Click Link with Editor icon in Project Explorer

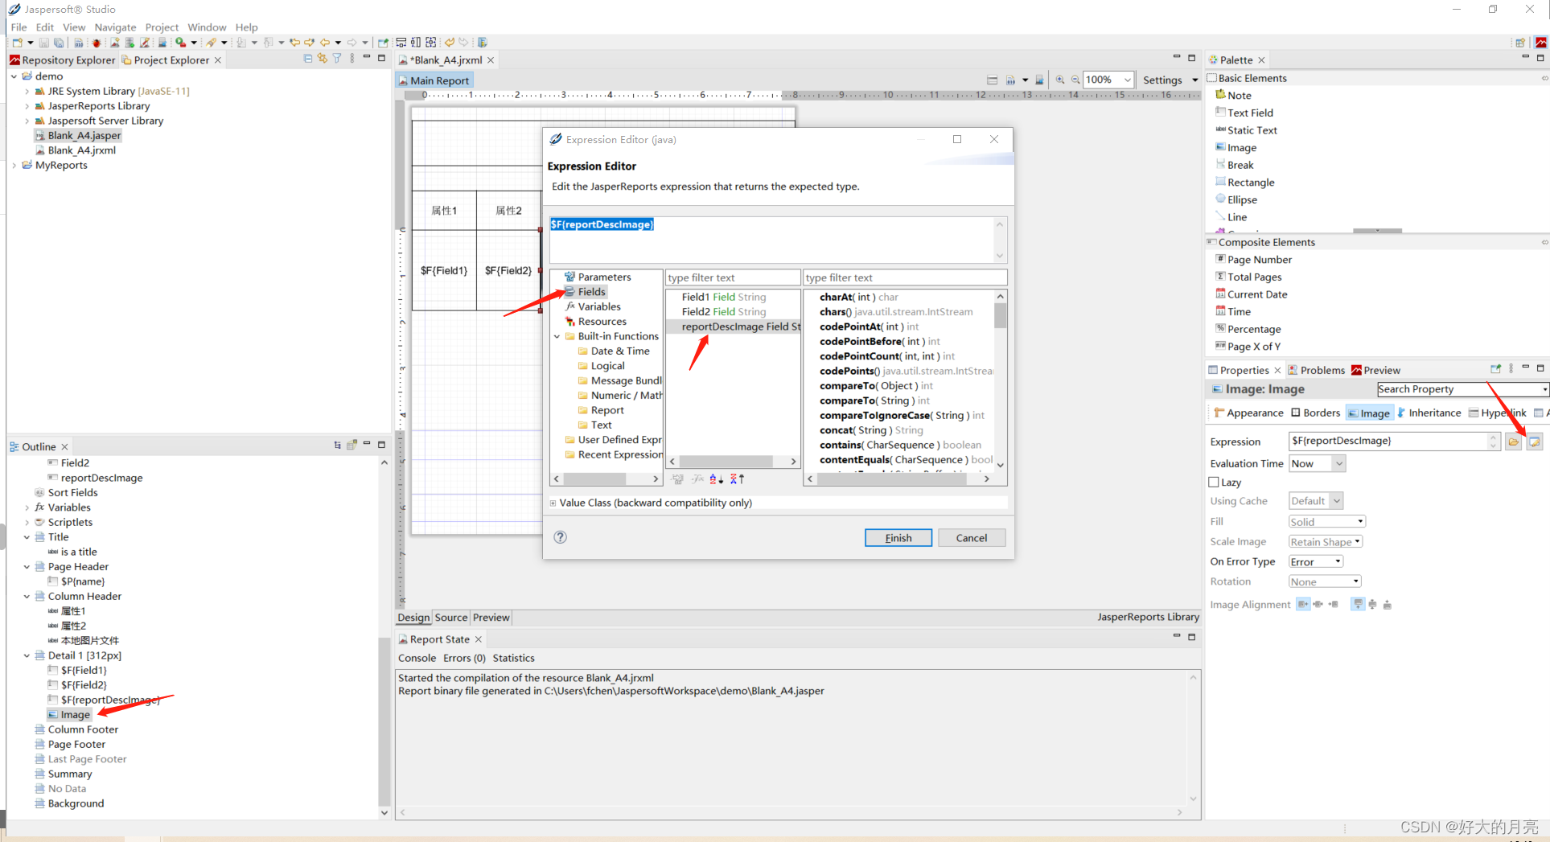[x=323, y=59]
